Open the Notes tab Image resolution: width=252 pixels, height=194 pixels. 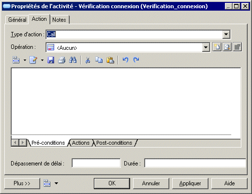[x=59, y=20]
